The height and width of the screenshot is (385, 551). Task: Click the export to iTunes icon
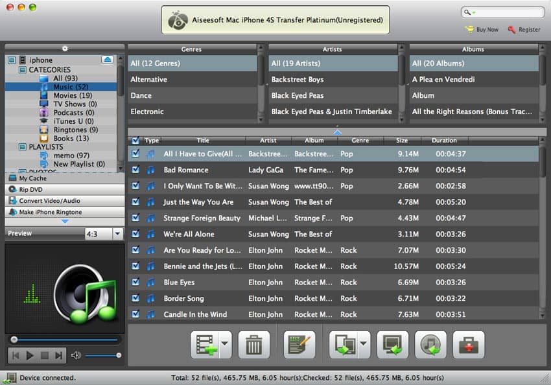click(x=430, y=345)
